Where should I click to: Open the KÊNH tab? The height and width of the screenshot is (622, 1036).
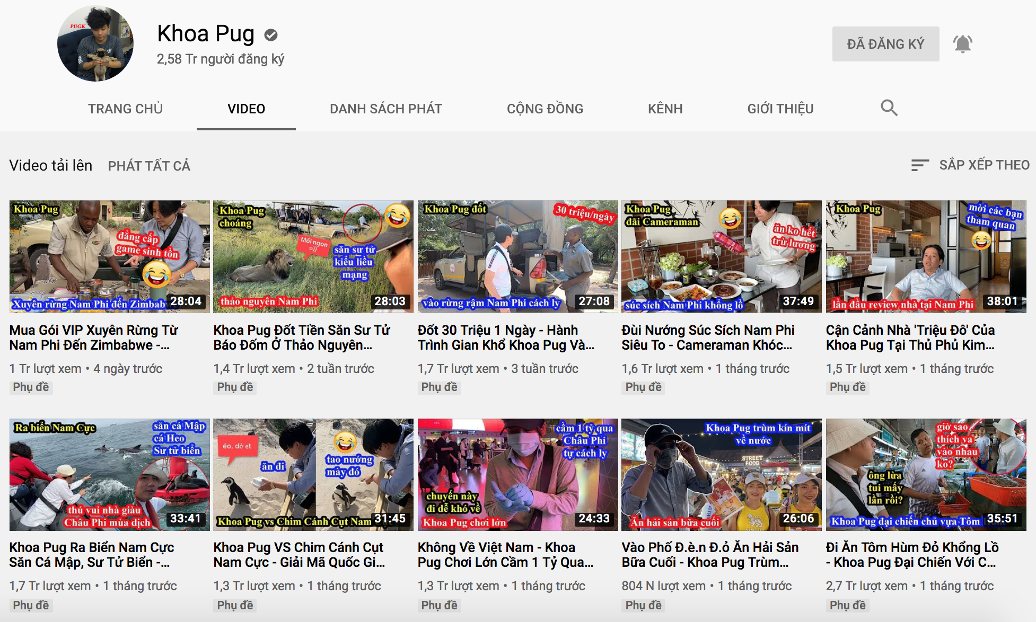[665, 109]
